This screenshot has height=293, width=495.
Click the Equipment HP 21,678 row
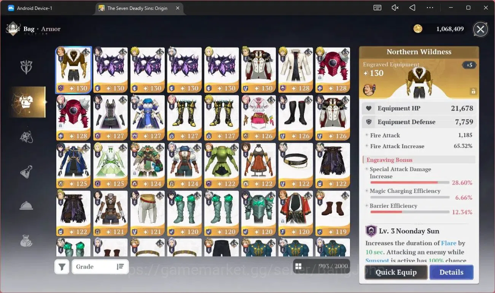click(x=419, y=108)
